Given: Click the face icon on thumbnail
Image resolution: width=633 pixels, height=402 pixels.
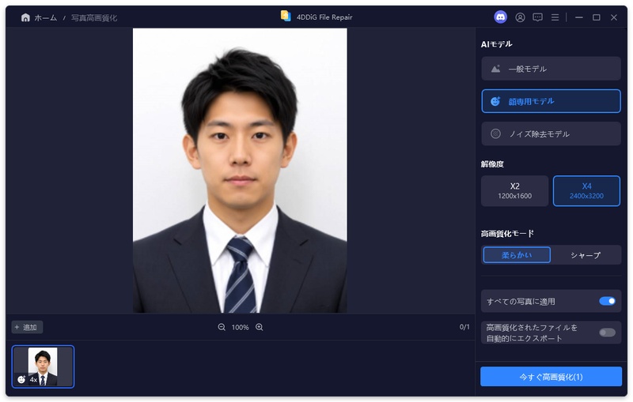Looking at the screenshot, I should 21,379.
